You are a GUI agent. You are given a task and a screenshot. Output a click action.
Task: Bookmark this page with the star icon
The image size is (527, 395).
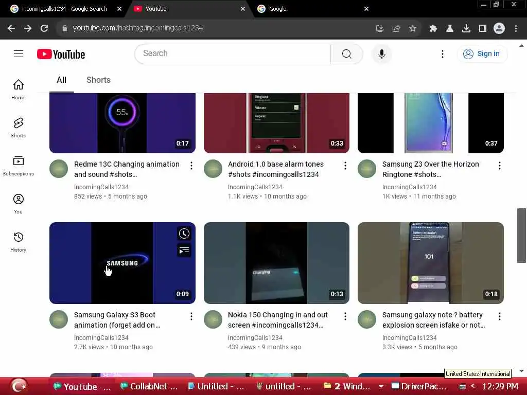click(x=412, y=29)
